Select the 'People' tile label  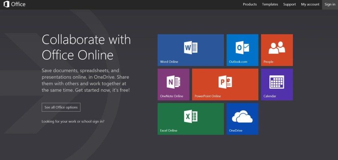pyautogui.click(x=269, y=62)
